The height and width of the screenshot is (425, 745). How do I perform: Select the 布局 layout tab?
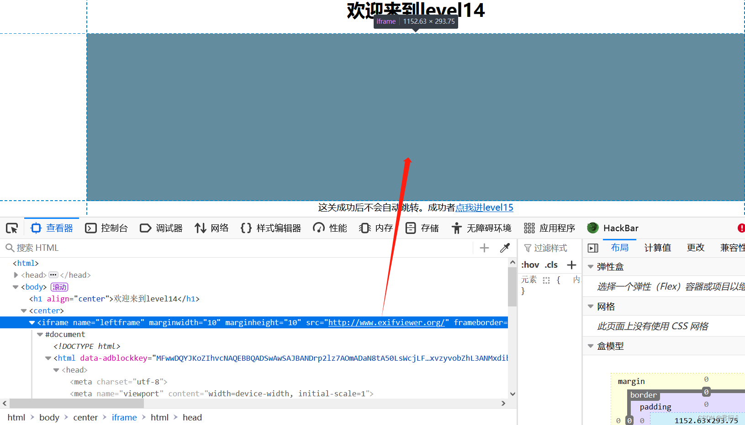click(620, 248)
